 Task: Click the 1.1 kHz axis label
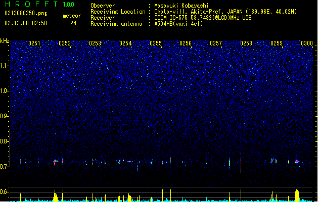[x=5, y=66]
